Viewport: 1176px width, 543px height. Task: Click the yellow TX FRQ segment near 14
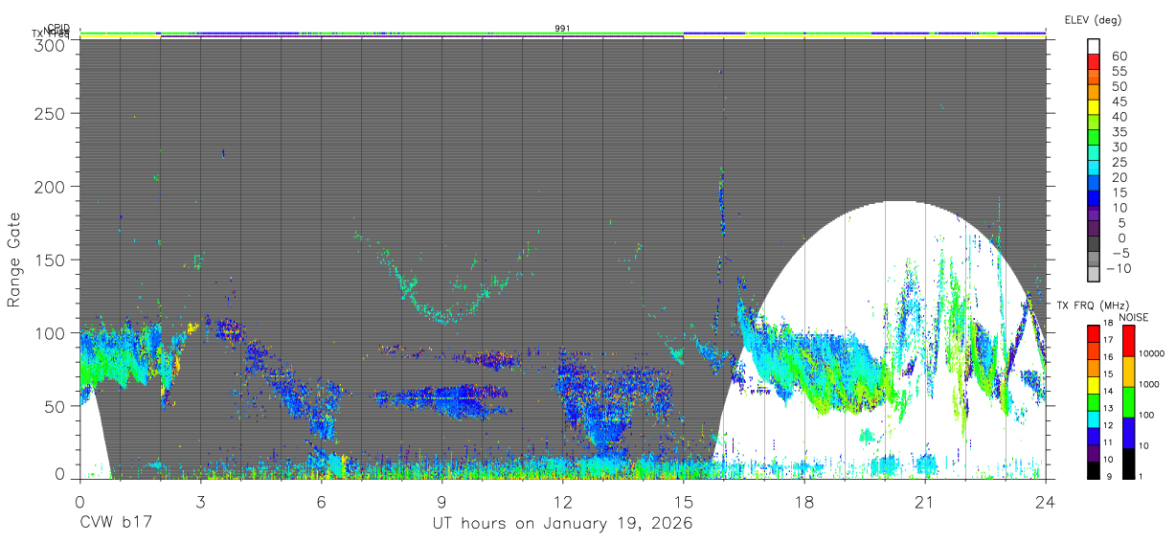point(1095,385)
